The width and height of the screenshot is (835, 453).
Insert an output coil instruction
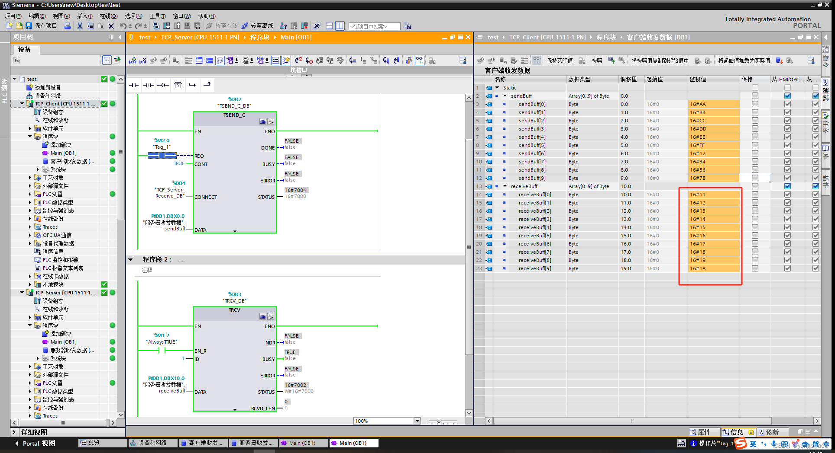pyautogui.click(x=163, y=85)
